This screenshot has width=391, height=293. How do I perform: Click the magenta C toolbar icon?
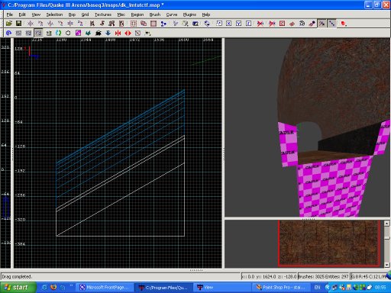[x=78, y=33]
